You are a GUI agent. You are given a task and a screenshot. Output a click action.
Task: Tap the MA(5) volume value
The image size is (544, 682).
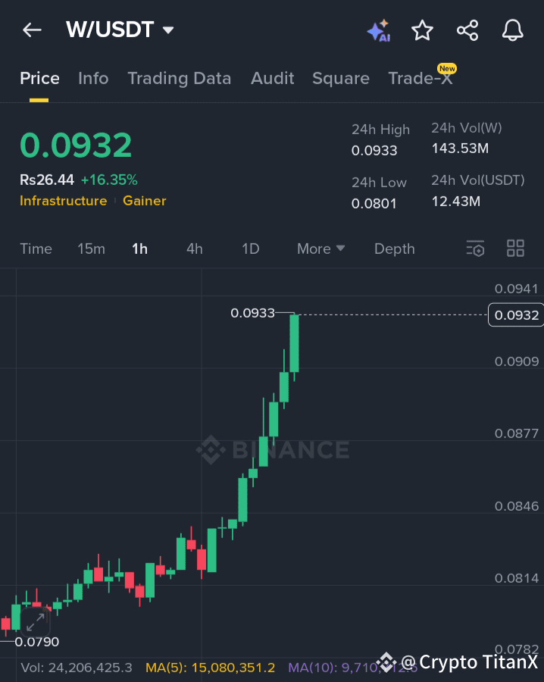210,668
